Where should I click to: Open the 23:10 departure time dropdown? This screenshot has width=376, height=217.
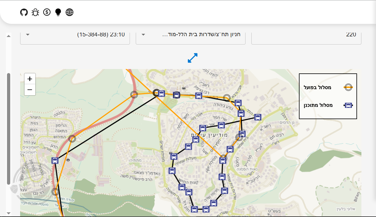75,35
